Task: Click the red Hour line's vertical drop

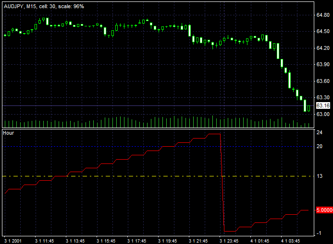Action: click(x=222, y=182)
